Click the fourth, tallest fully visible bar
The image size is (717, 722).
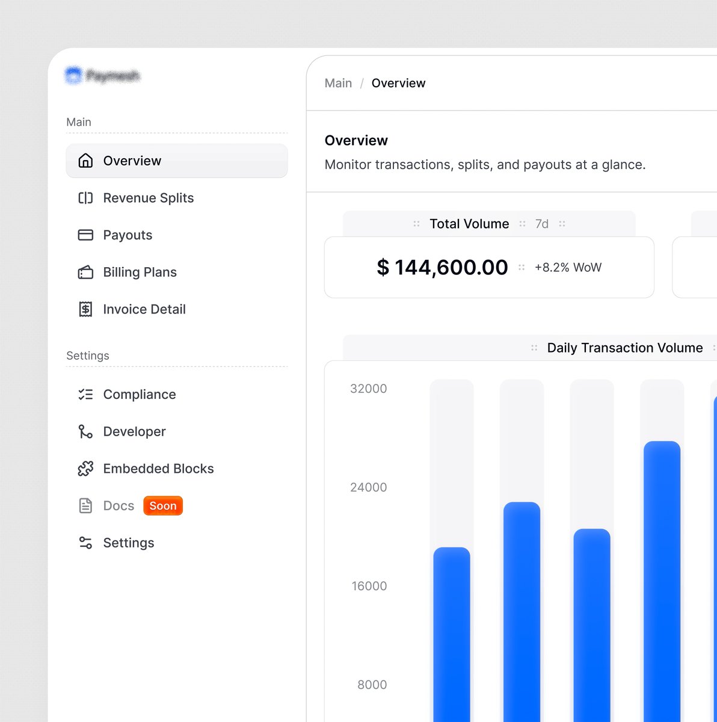point(662,582)
